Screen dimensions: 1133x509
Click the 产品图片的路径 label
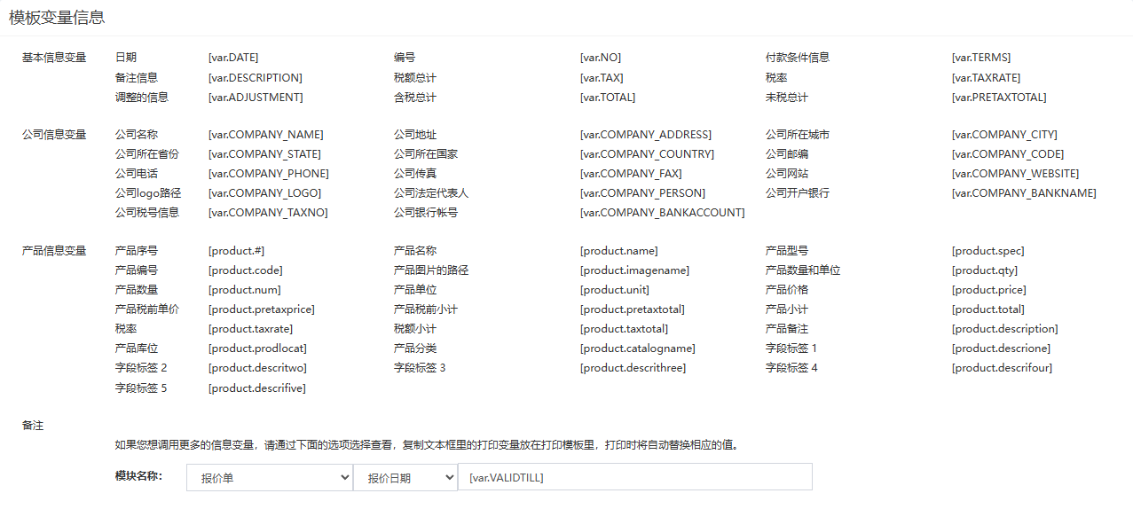click(x=431, y=270)
